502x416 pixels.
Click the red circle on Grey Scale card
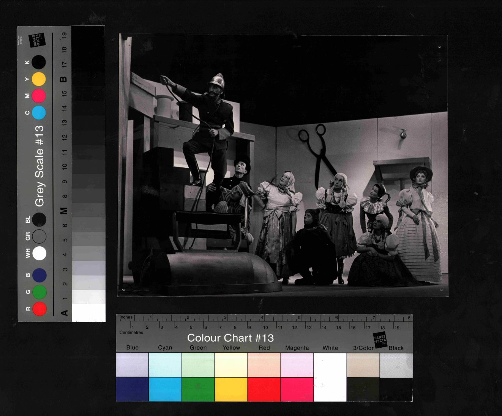coord(39,309)
